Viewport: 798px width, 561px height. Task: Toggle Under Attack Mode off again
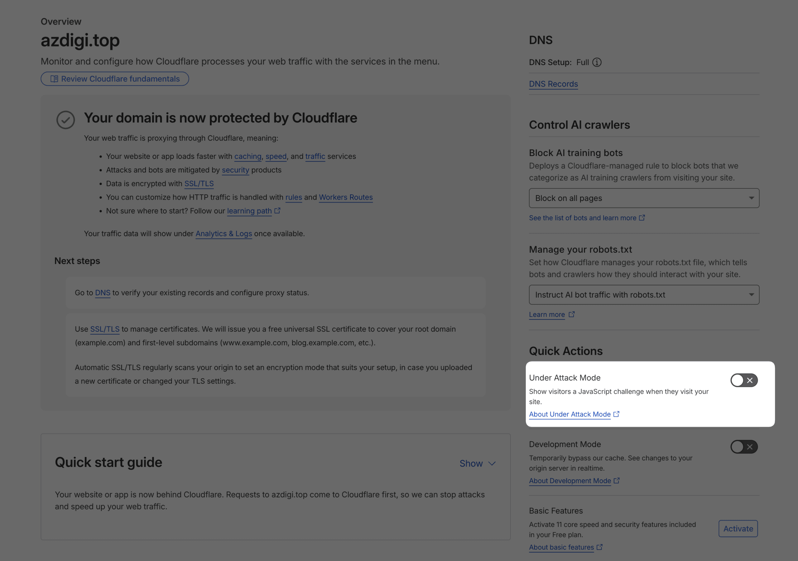pyautogui.click(x=744, y=380)
